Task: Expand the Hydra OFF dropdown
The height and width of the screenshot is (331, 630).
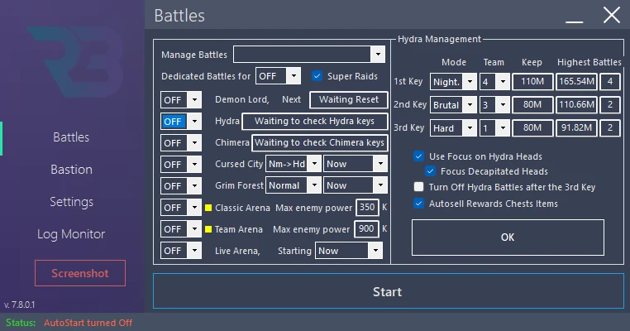Action: (x=194, y=122)
